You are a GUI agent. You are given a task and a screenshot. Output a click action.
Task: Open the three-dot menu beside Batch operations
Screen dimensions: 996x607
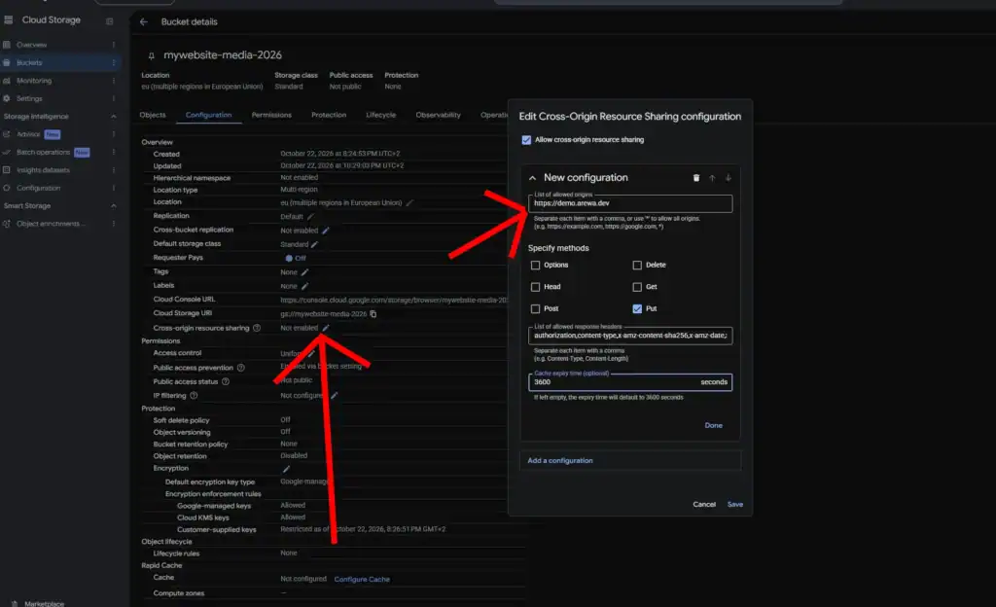coord(114,153)
